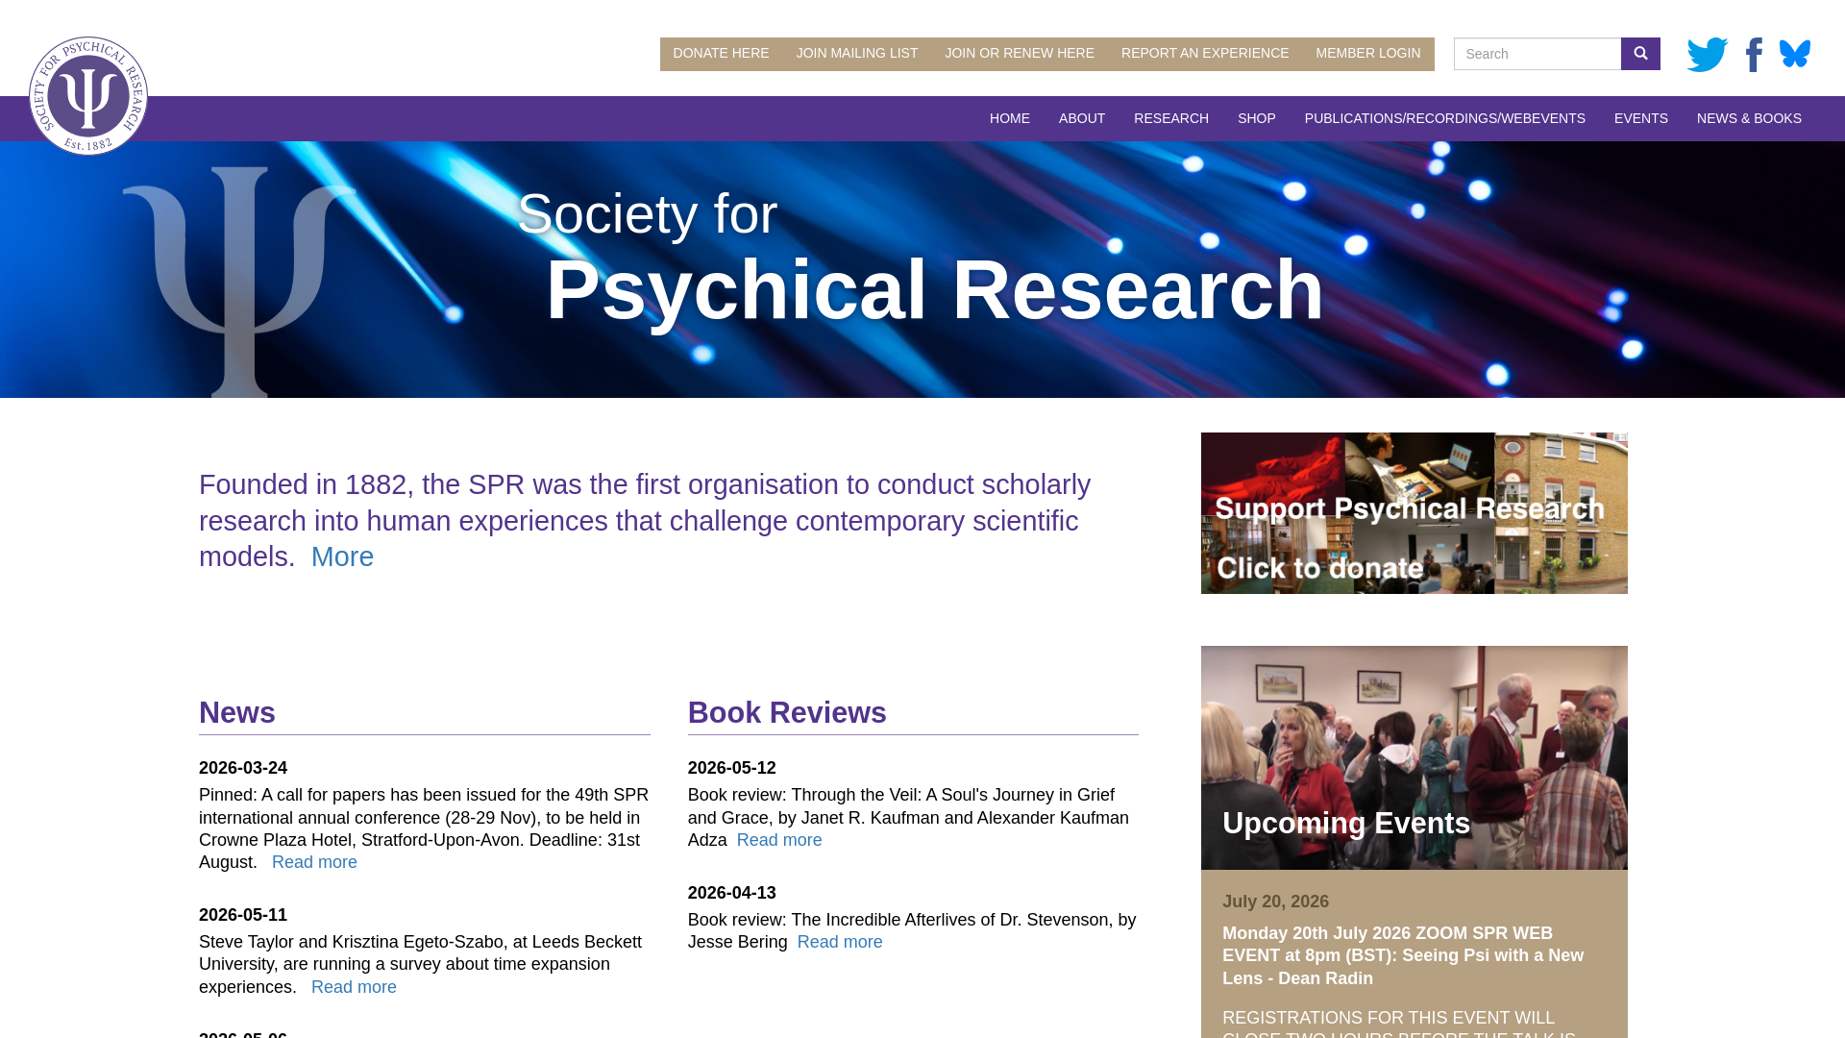
Task: Read more on Dr. Stevenson book review
Action: tap(840, 942)
